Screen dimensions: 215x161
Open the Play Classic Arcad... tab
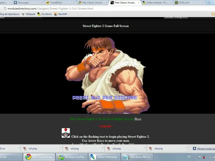pos(92,3)
